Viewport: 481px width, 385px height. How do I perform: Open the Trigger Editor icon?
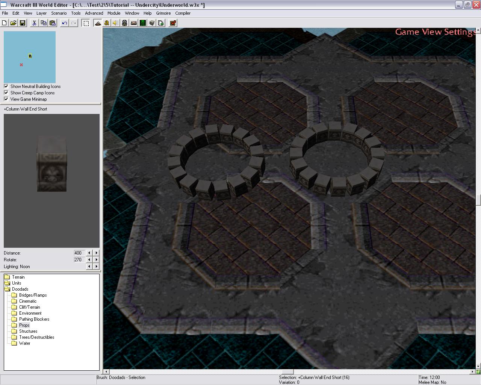click(x=107, y=23)
